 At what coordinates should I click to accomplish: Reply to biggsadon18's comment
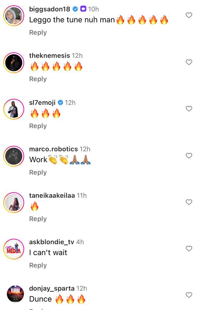tap(38, 32)
